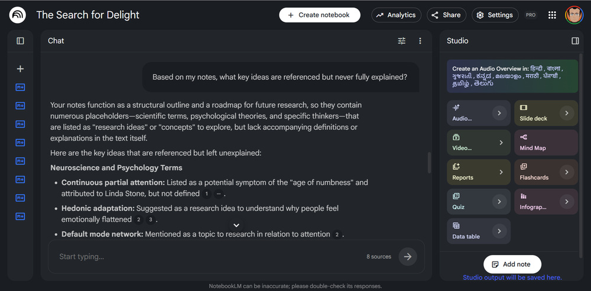Click the Studio panel scrollbar
The image size is (591, 291).
tap(581, 155)
